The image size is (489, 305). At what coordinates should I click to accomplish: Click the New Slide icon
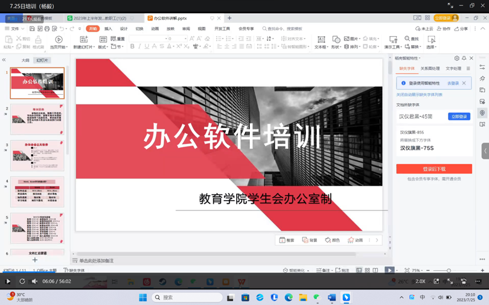(84, 40)
